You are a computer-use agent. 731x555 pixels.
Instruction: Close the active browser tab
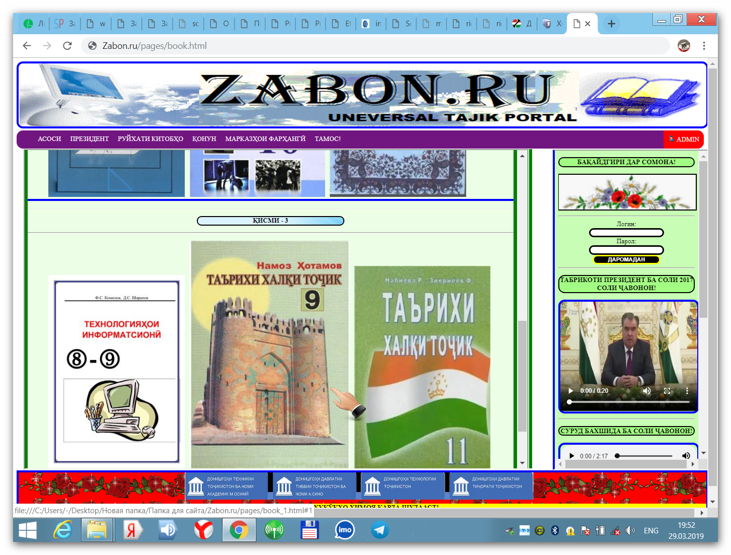[588, 24]
